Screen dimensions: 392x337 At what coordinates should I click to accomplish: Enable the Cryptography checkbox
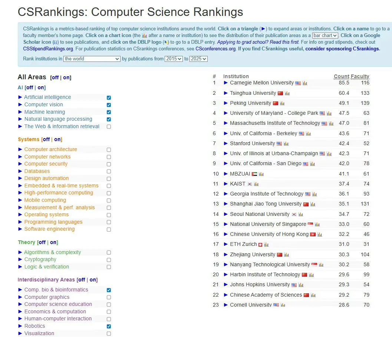pyautogui.click(x=109, y=260)
